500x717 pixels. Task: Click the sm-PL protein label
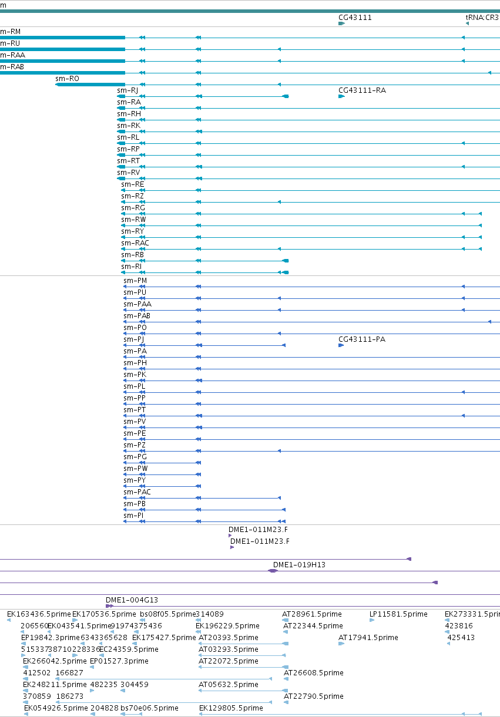[134, 386]
